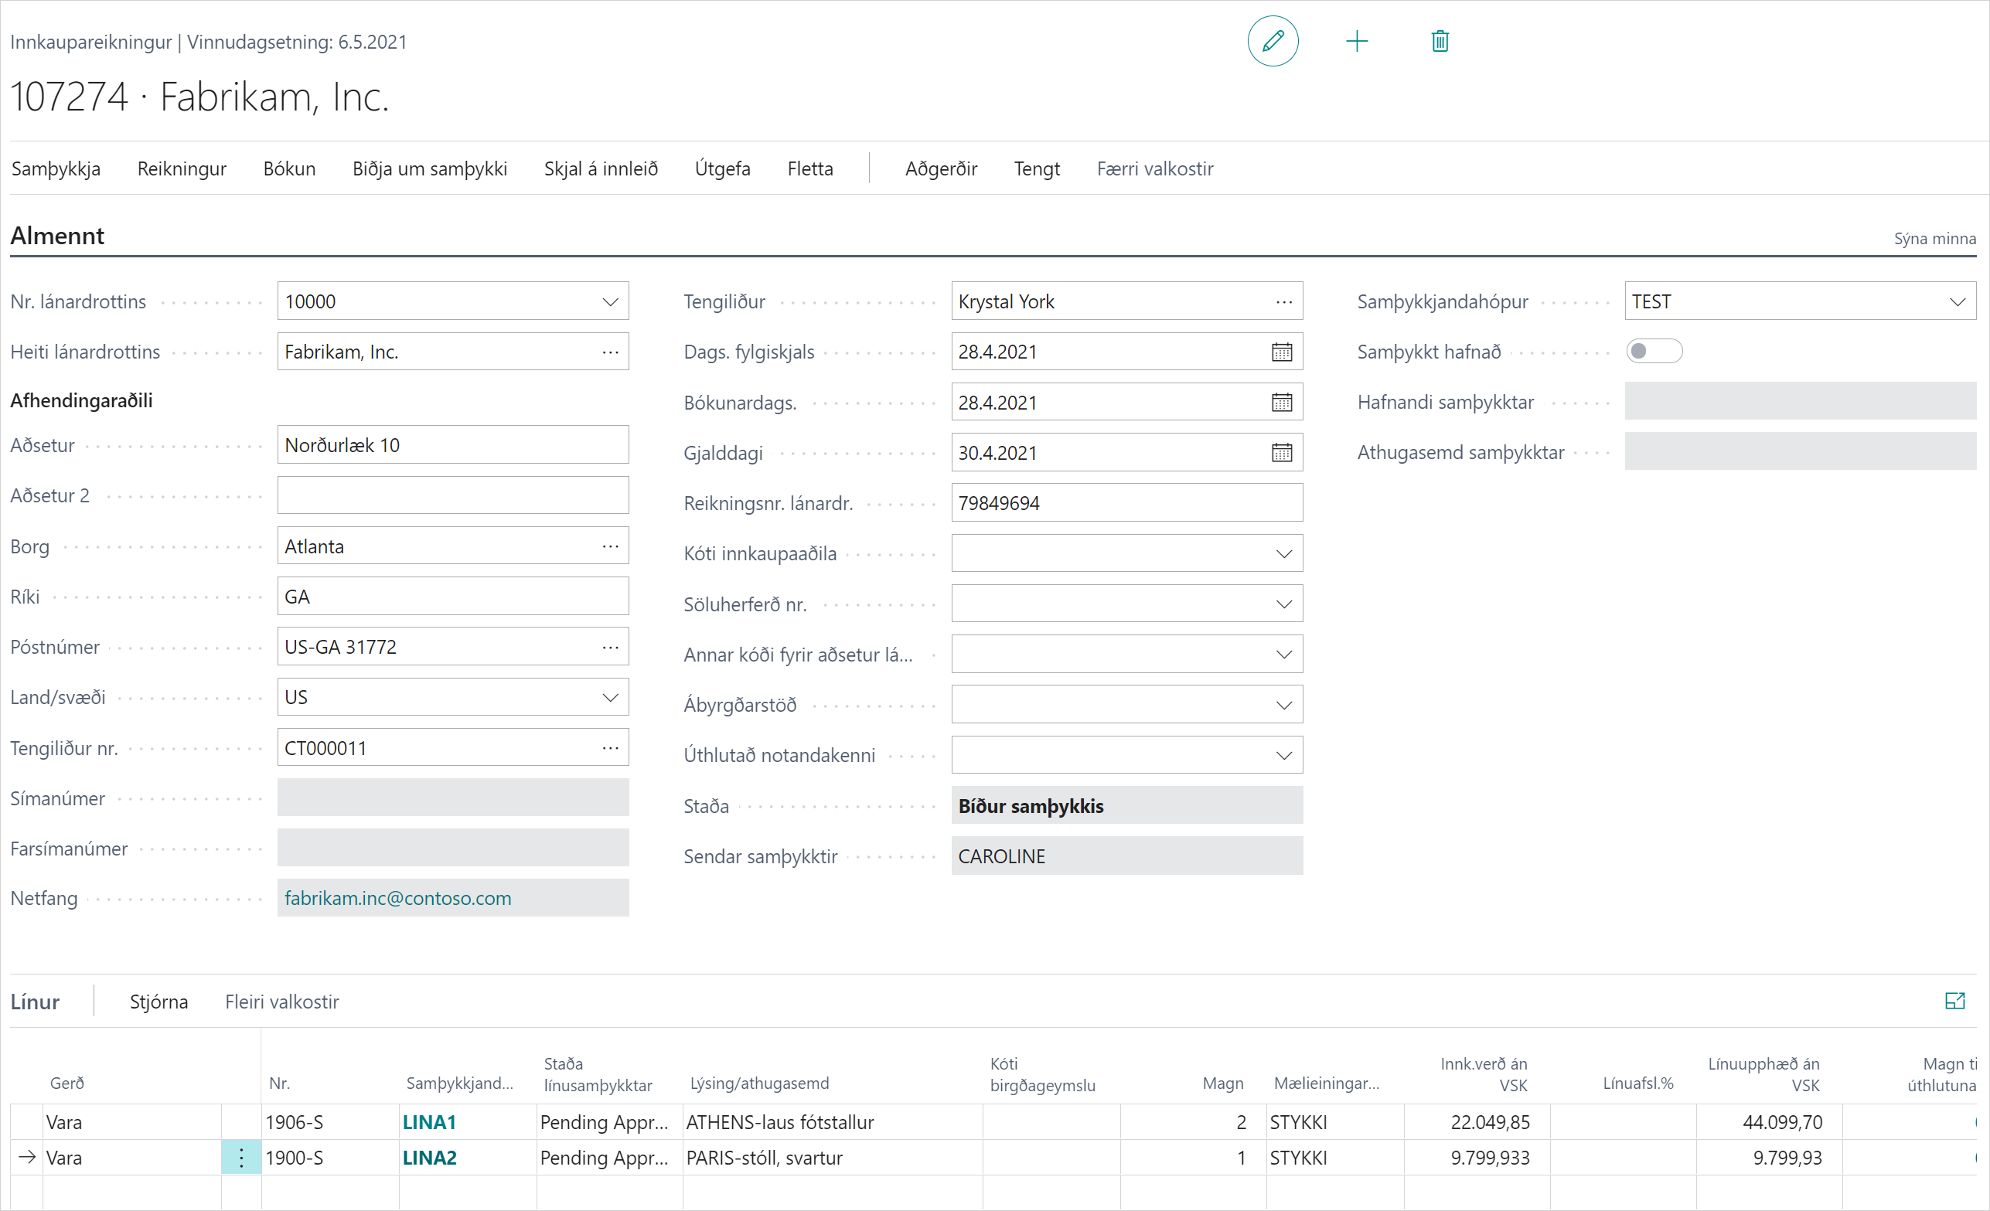Click the pencil edit icon

(x=1273, y=41)
